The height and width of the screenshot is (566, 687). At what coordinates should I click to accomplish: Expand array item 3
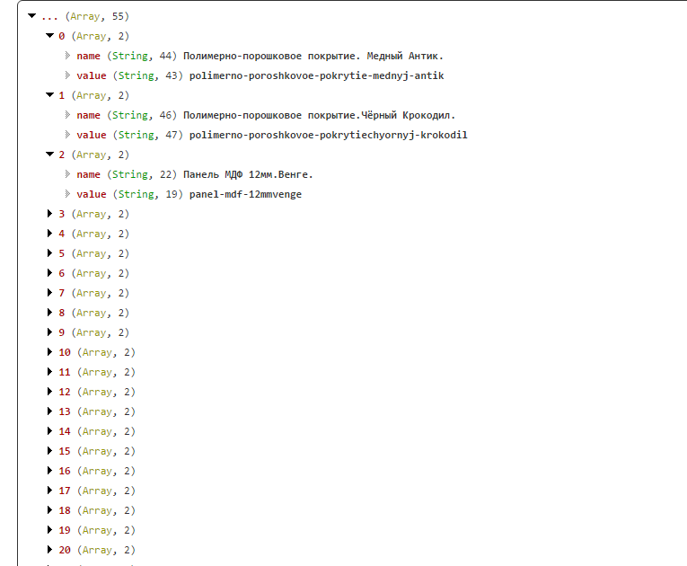pos(50,214)
